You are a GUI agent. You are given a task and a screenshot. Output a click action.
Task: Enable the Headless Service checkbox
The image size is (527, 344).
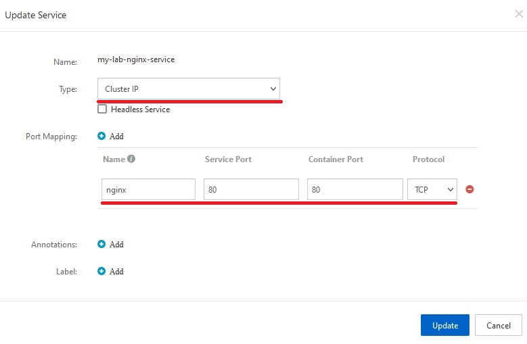click(x=102, y=109)
